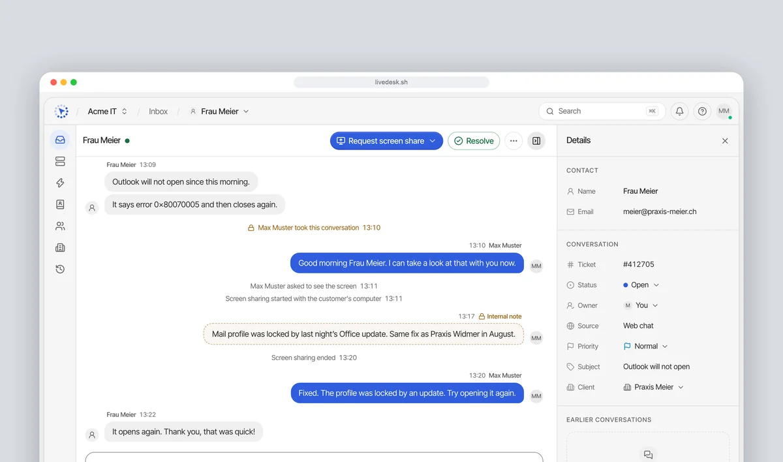Click the Status label icon in Details
783x462 pixels.
pos(571,285)
